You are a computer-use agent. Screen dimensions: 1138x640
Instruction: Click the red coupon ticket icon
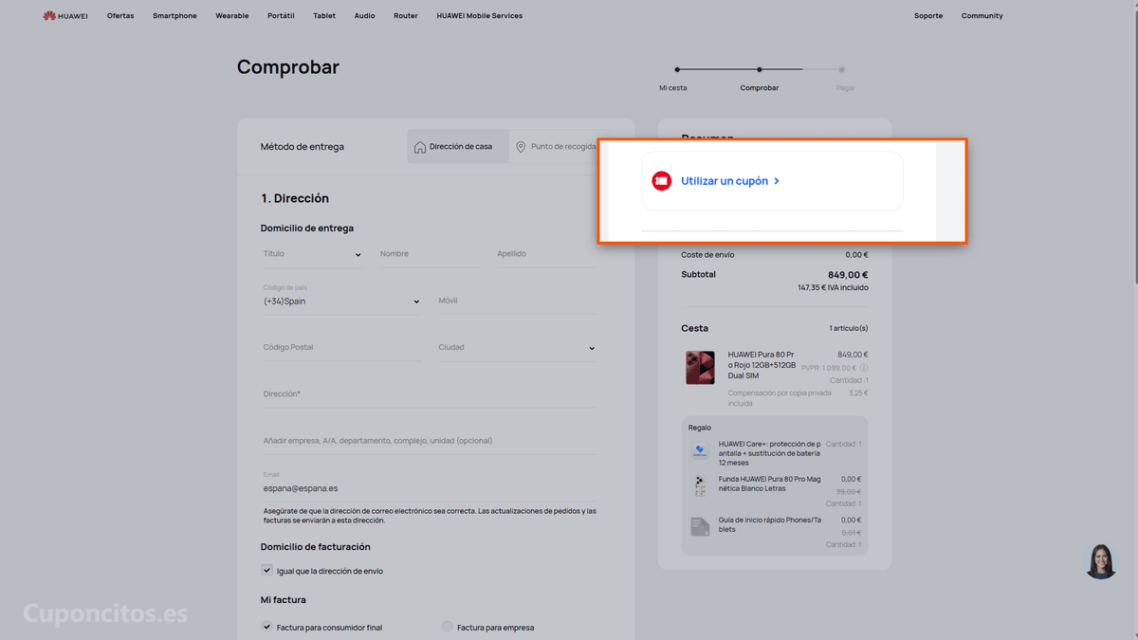(x=662, y=180)
